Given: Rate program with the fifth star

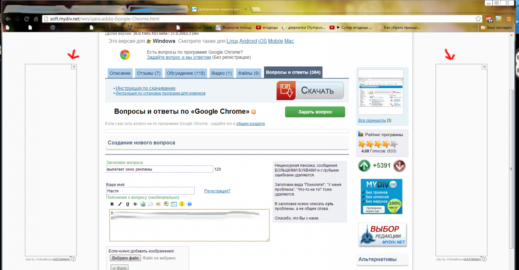Looking at the screenshot, I should point(394,144).
